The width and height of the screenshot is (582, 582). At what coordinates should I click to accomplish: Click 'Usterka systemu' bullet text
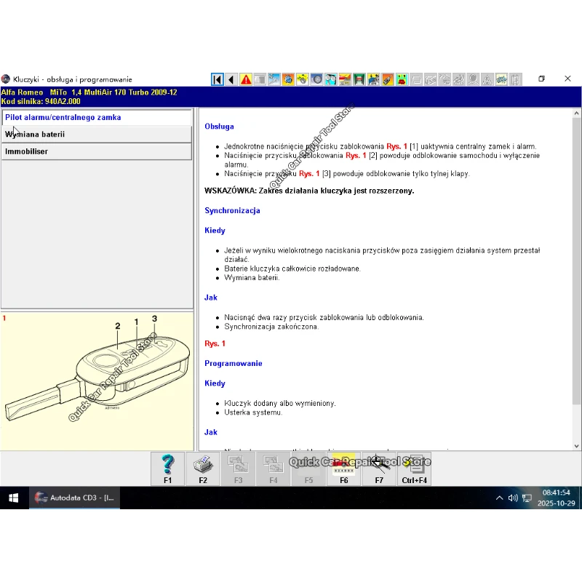point(253,412)
